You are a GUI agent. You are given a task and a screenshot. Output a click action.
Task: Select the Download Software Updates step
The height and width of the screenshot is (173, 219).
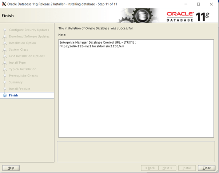pos(29,36)
